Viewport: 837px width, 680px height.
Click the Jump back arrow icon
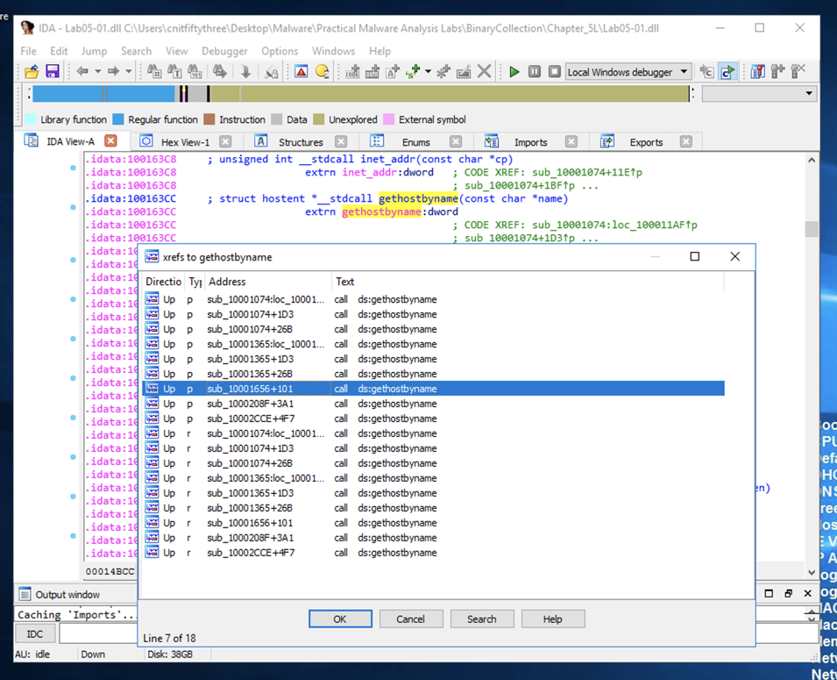84,72
